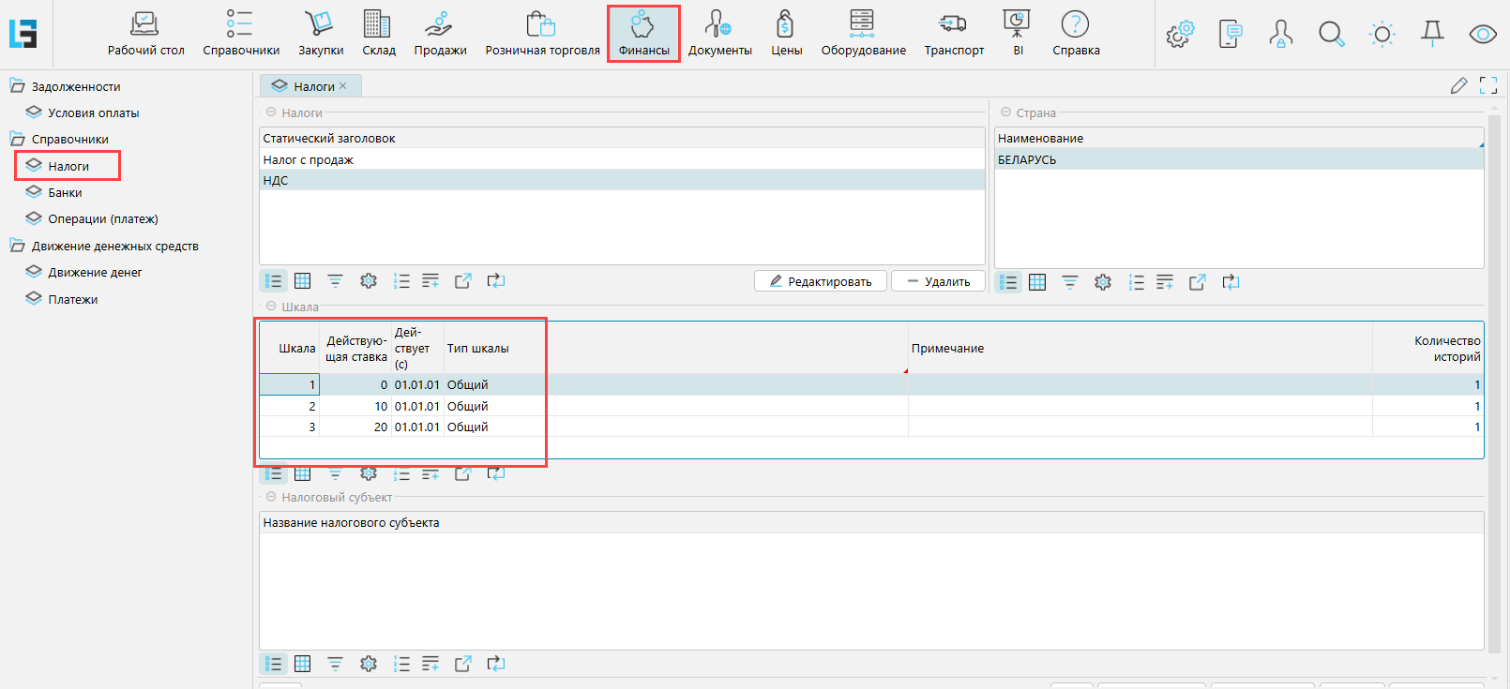Image resolution: width=1510 pixels, height=689 pixels.
Task: Open the Транспорт module
Action: [954, 34]
